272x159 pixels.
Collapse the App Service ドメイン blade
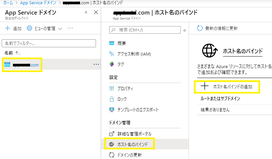[x=86, y=12]
